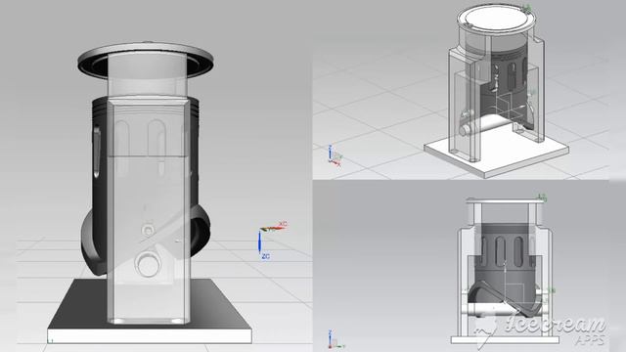
Task: Select the top plate in the section view
Action: pos(506,200)
